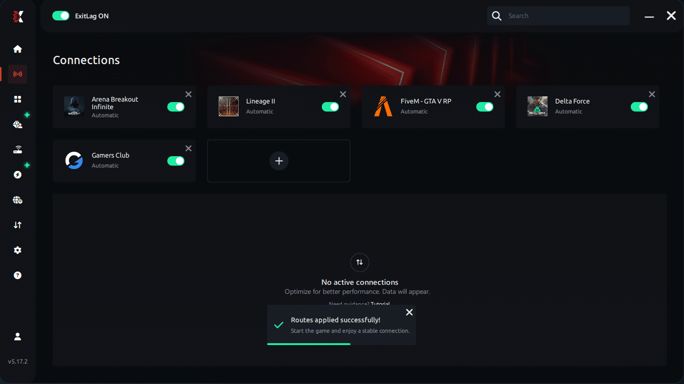Screen dimensions: 684x384
Task: Click the Arena Breakout Infinite game thumbnail
Action: click(x=74, y=106)
